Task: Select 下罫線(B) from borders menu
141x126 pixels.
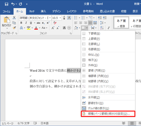Action: tap(108, 34)
